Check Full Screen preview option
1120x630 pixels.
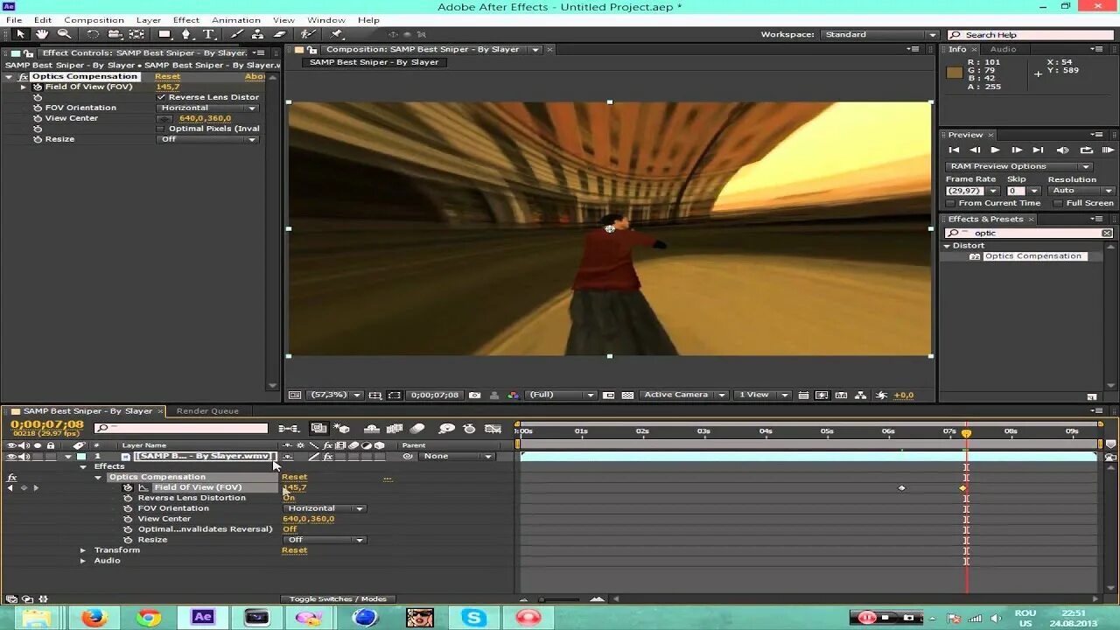[x=1058, y=203]
